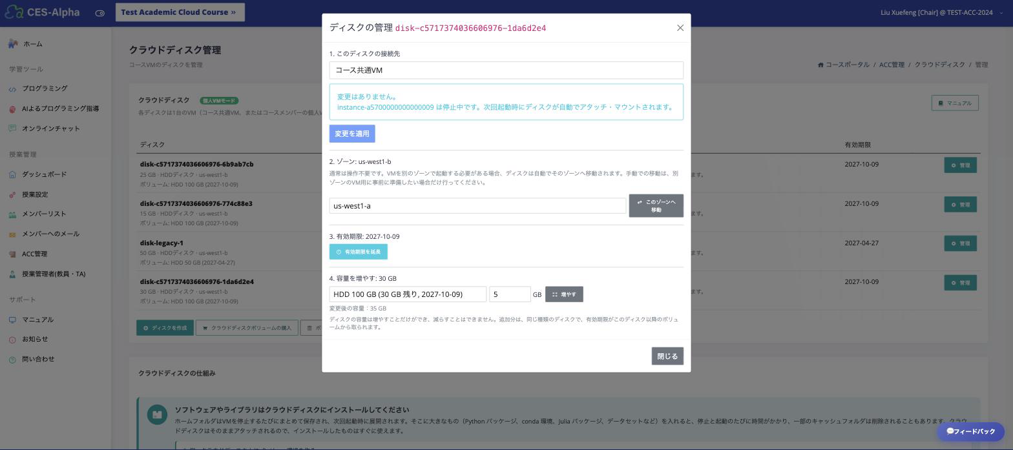Open the フィードバック chat button
The height and width of the screenshot is (450, 1013).
tap(970, 431)
